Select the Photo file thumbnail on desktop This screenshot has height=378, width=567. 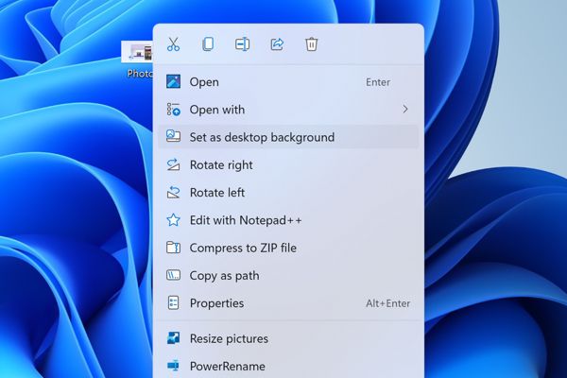137,52
